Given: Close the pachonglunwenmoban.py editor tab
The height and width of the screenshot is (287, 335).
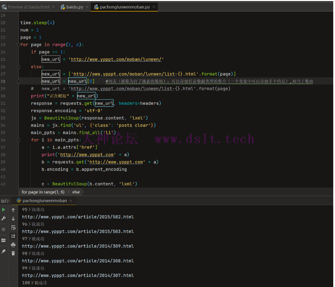Looking at the screenshot, I should (x=154, y=7).
